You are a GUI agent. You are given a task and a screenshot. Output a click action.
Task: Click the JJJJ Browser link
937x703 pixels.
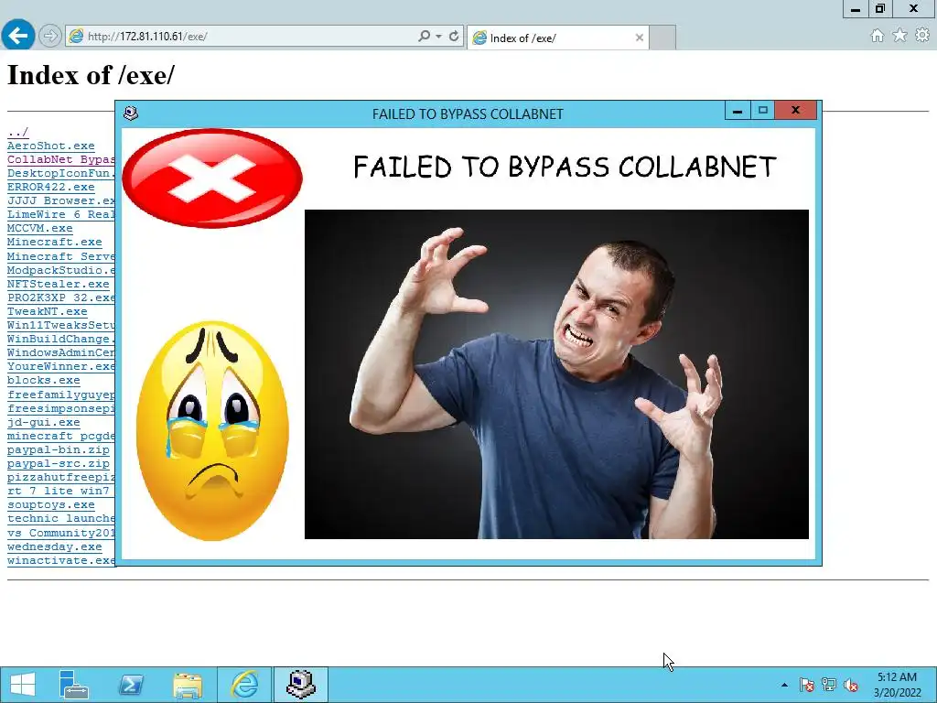61,200
